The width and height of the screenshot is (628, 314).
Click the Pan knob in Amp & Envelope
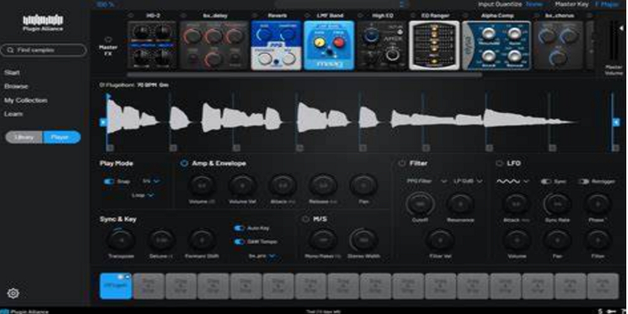363,186
